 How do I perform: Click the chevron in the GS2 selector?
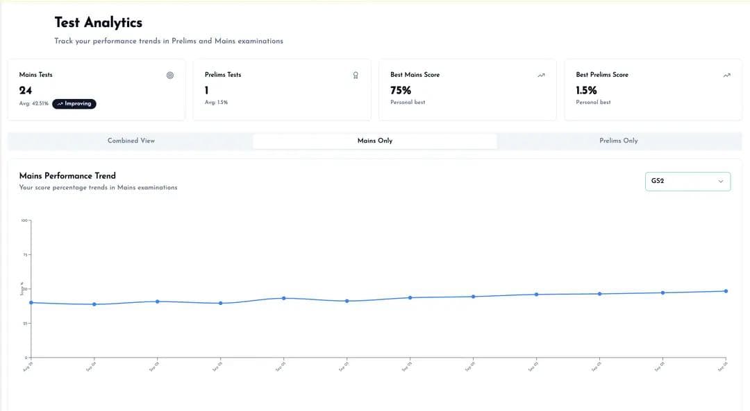[x=722, y=181]
